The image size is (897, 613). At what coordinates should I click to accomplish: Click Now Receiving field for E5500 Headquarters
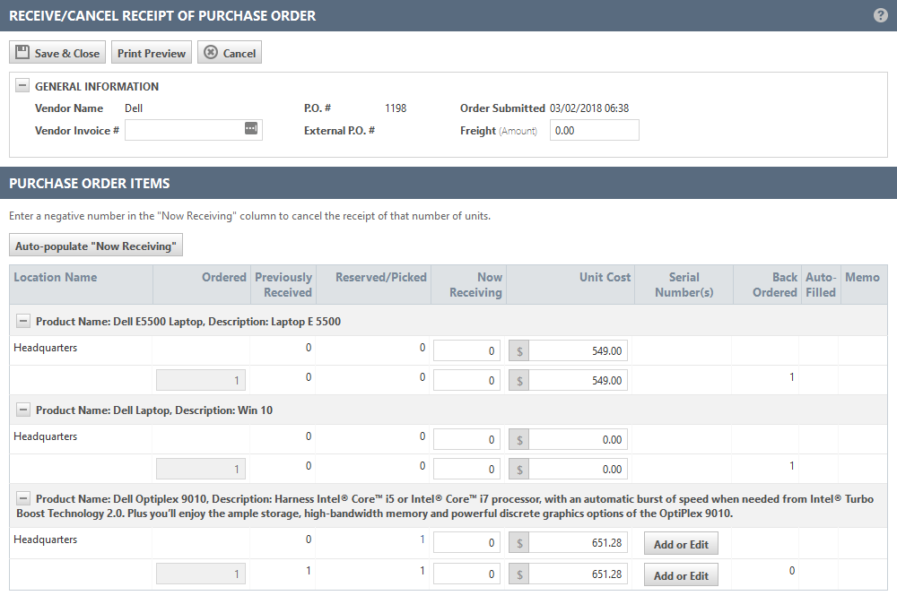[x=466, y=351]
